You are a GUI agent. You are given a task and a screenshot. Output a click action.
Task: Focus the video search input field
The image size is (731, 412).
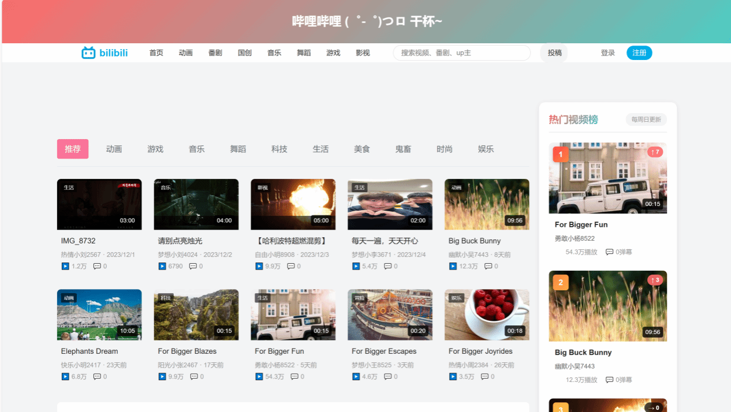tap(462, 53)
